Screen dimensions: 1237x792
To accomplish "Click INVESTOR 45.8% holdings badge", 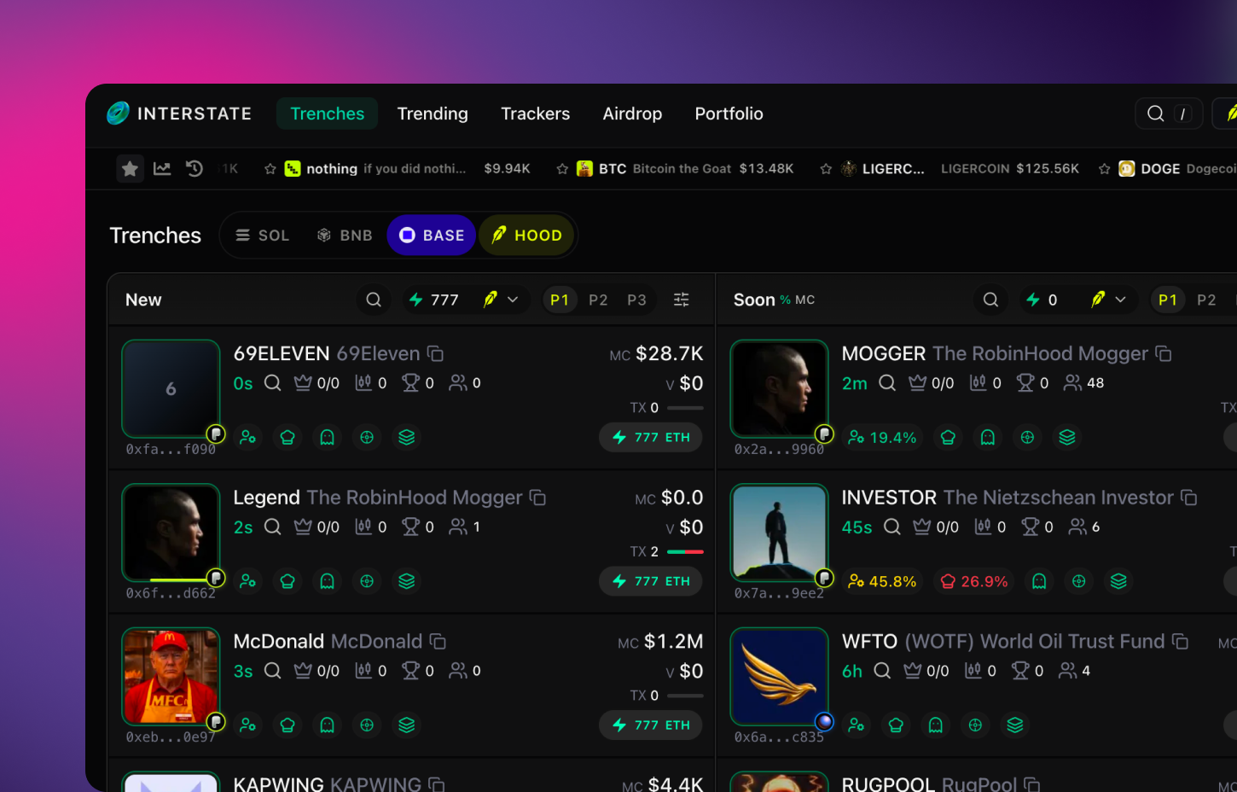I will click(882, 581).
